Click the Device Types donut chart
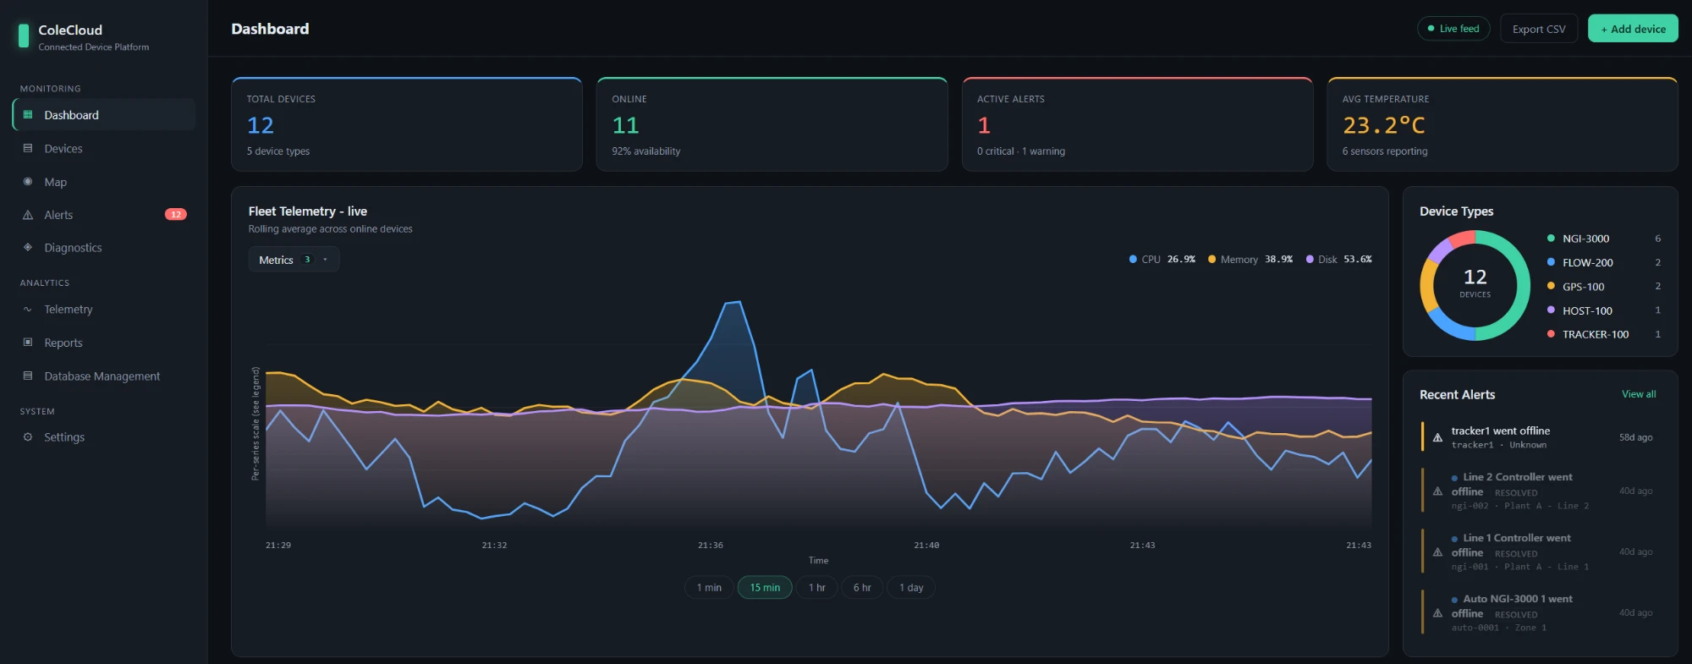1692x664 pixels. click(1475, 286)
